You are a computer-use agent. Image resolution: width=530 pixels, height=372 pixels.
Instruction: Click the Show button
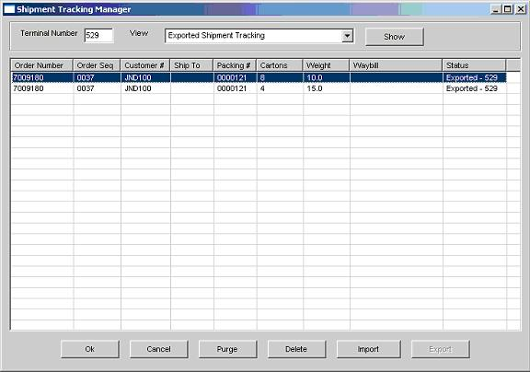click(394, 37)
